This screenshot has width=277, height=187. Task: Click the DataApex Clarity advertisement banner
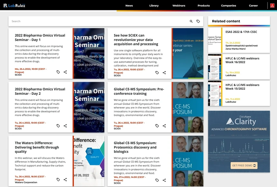coord(239,141)
